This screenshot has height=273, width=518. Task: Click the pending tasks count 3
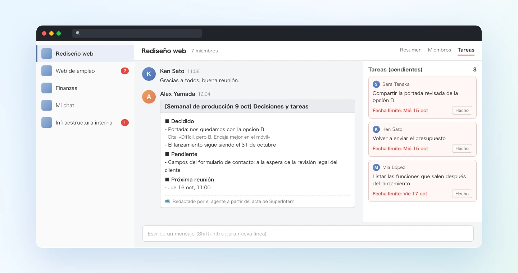pyautogui.click(x=475, y=69)
